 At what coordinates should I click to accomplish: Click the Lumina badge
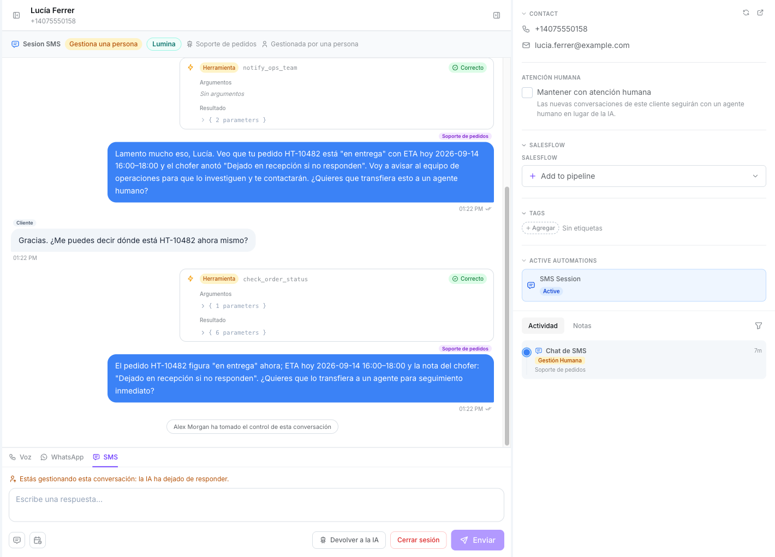pyautogui.click(x=164, y=44)
